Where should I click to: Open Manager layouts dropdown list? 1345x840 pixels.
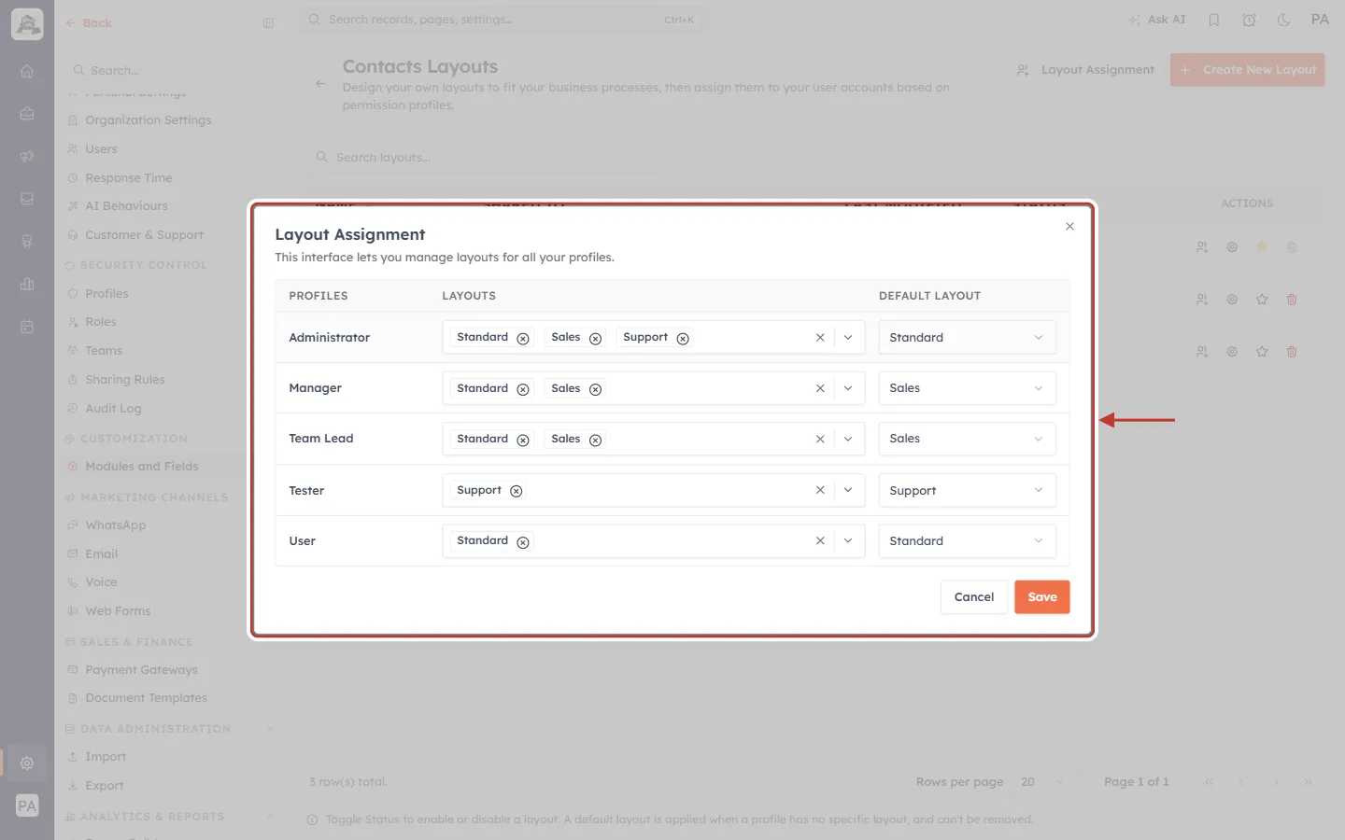click(x=848, y=388)
